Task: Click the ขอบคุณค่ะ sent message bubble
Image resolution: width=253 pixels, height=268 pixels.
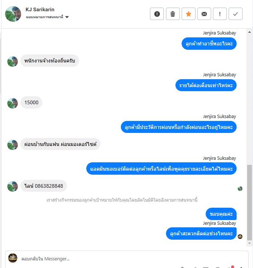Action: 221,214
